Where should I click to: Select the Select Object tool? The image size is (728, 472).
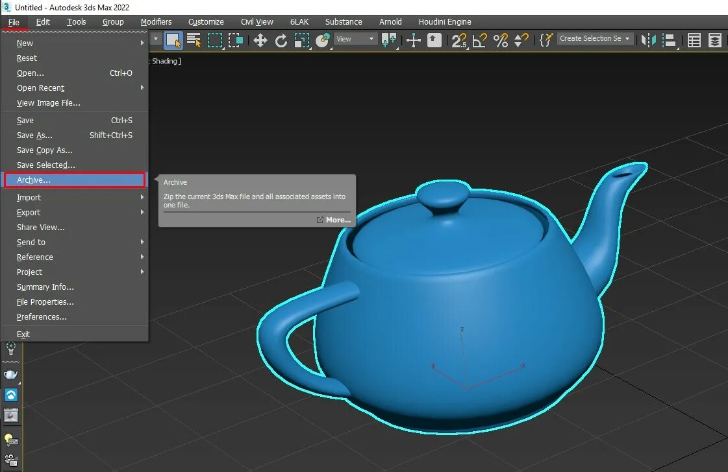173,40
